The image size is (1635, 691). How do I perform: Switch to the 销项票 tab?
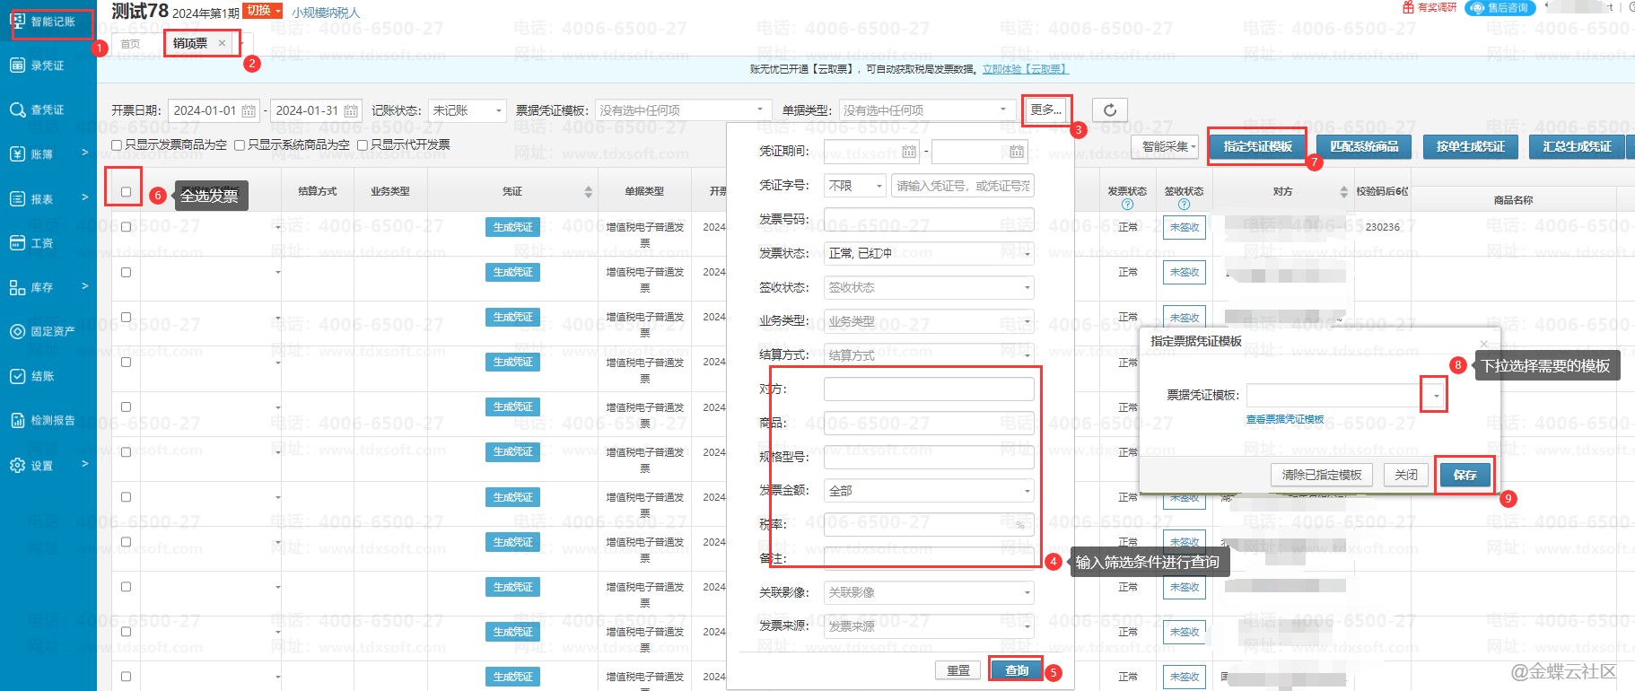click(190, 43)
